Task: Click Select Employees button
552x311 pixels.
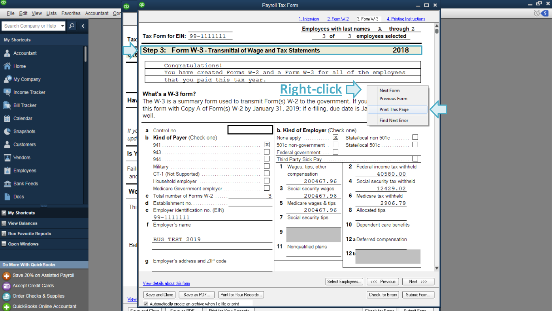Action: tap(344, 281)
